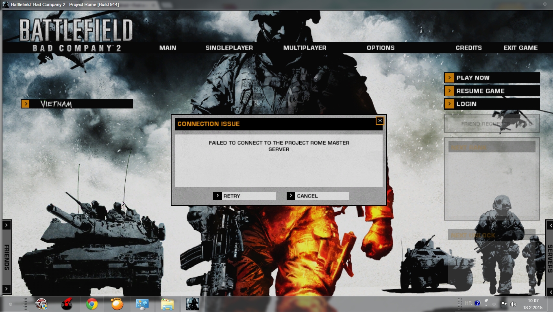
Task: Close the Connection Issue dialog with X
Action: (380, 121)
